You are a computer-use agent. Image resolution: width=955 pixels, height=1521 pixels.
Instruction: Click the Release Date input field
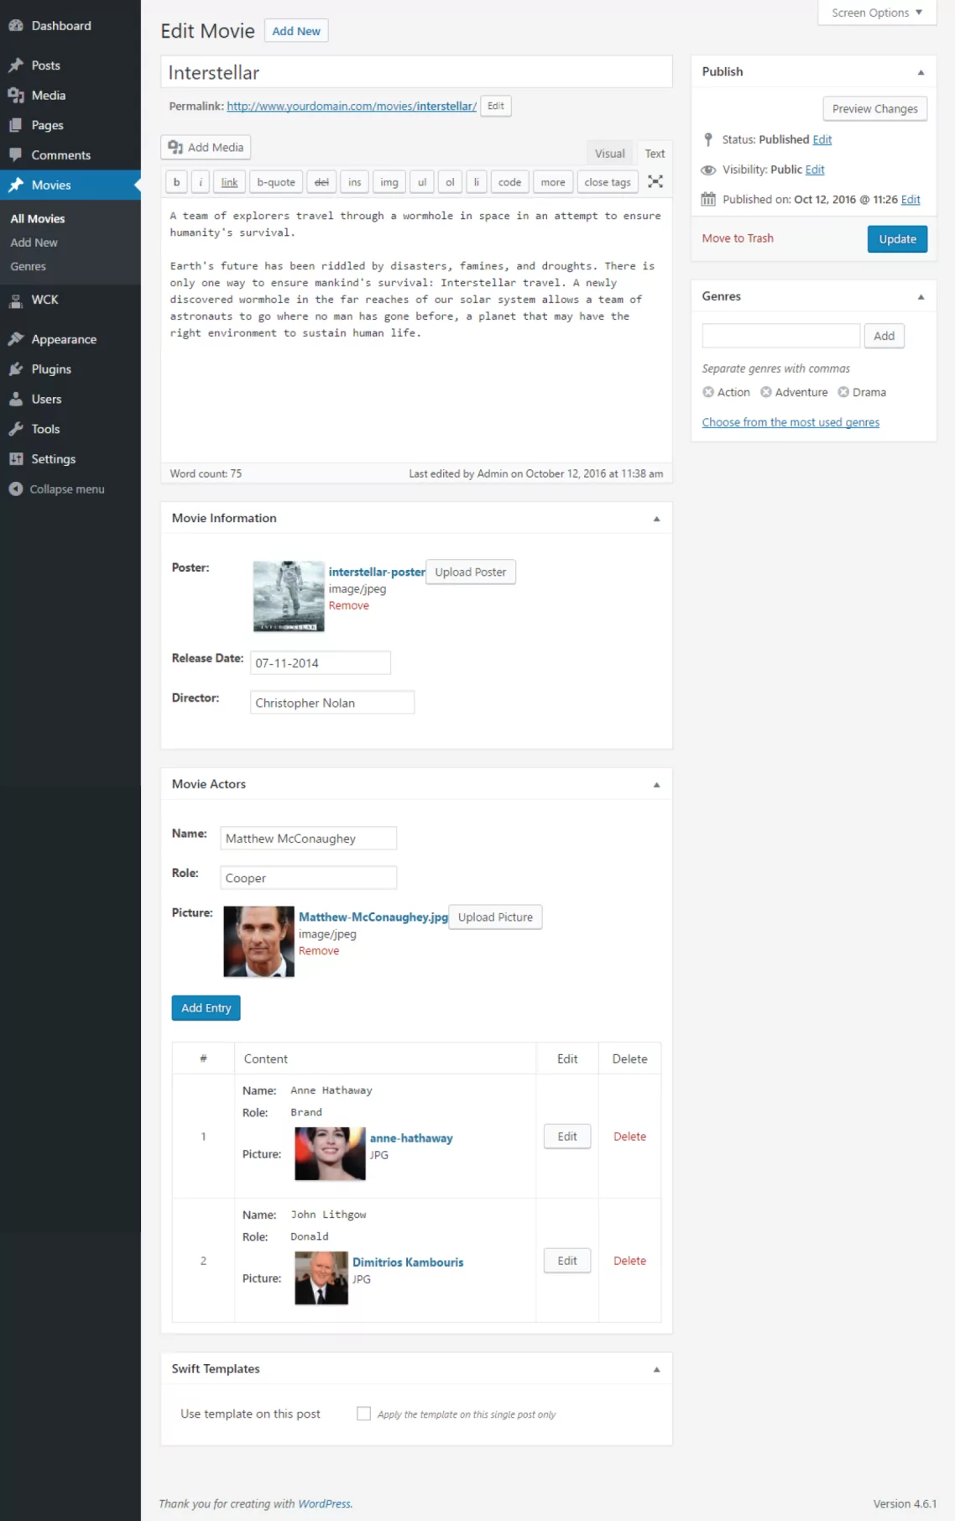[321, 663]
